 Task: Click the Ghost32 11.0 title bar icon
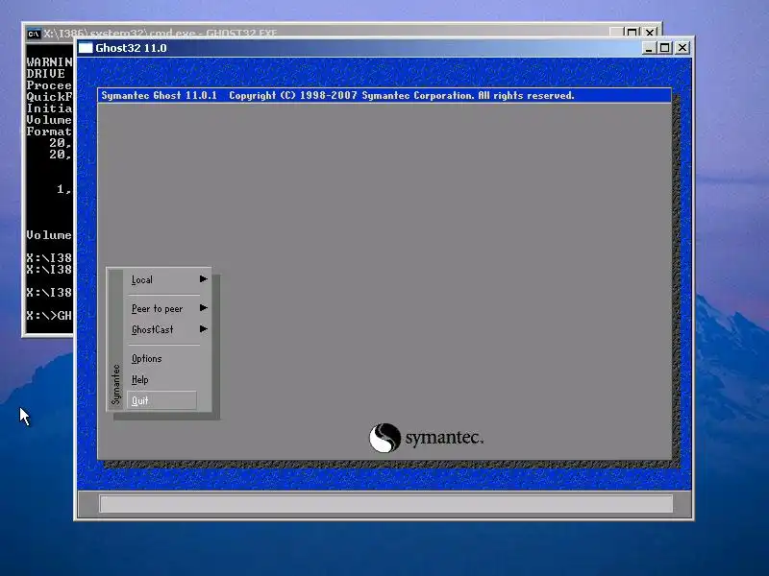(x=86, y=48)
